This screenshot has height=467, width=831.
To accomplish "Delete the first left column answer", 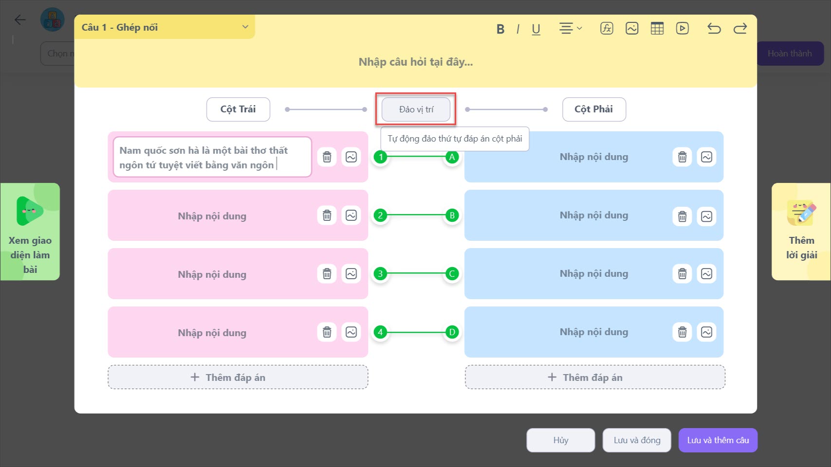I will coord(327,157).
